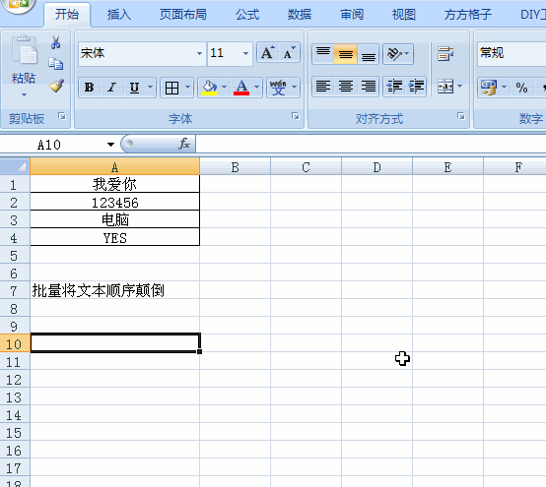This screenshot has height=487, width=546.
Task: Toggle Bold formatting
Action: click(89, 88)
